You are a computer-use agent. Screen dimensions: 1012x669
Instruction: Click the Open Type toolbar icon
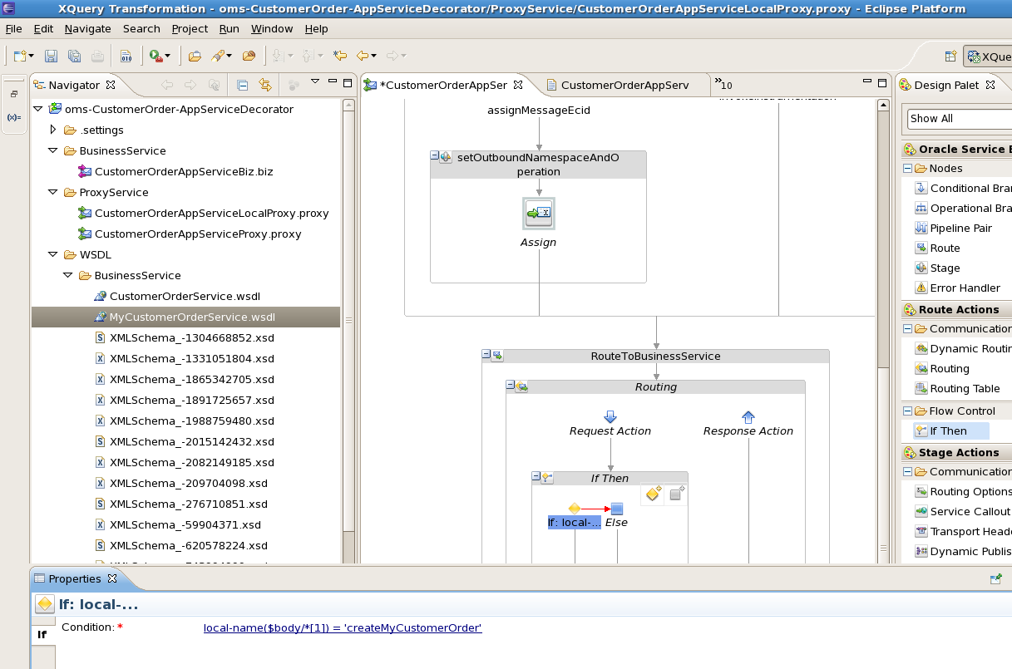[248, 56]
